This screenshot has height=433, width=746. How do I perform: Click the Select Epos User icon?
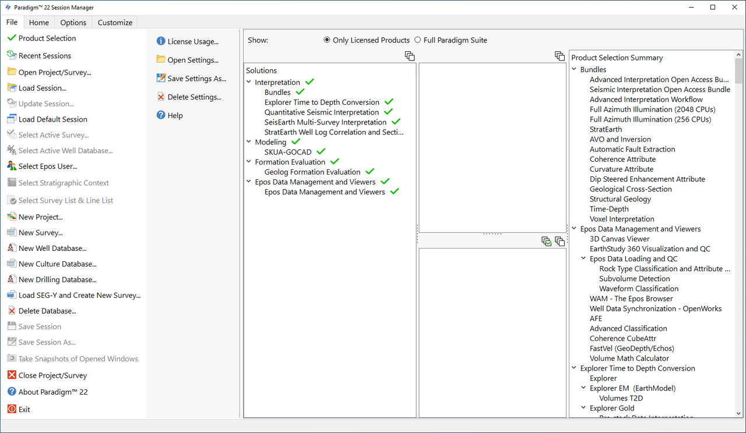pos(12,166)
